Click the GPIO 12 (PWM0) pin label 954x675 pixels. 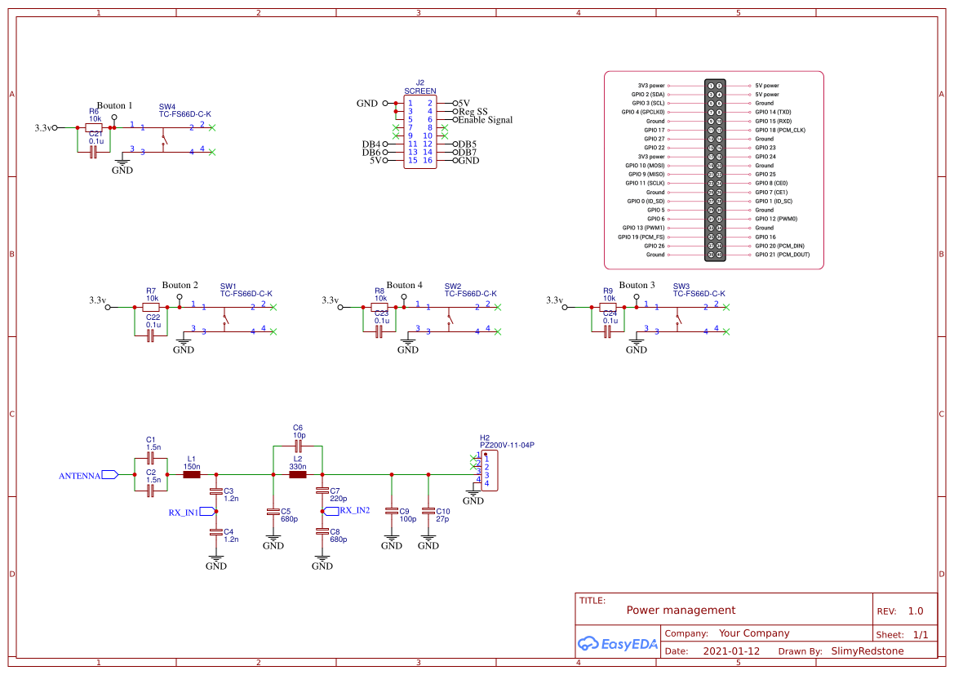tap(775, 219)
